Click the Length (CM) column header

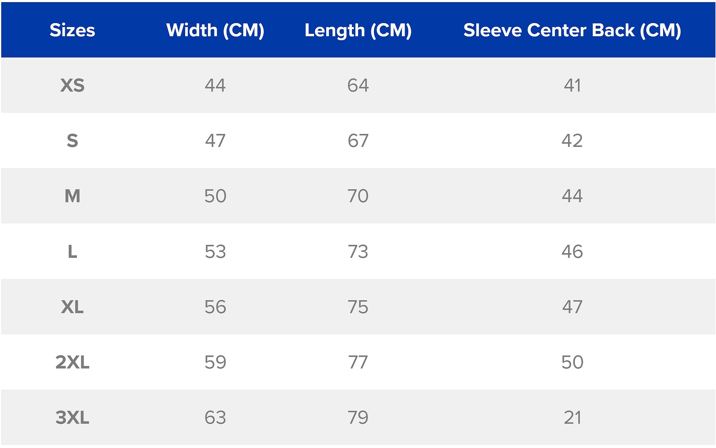click(358, 30)
